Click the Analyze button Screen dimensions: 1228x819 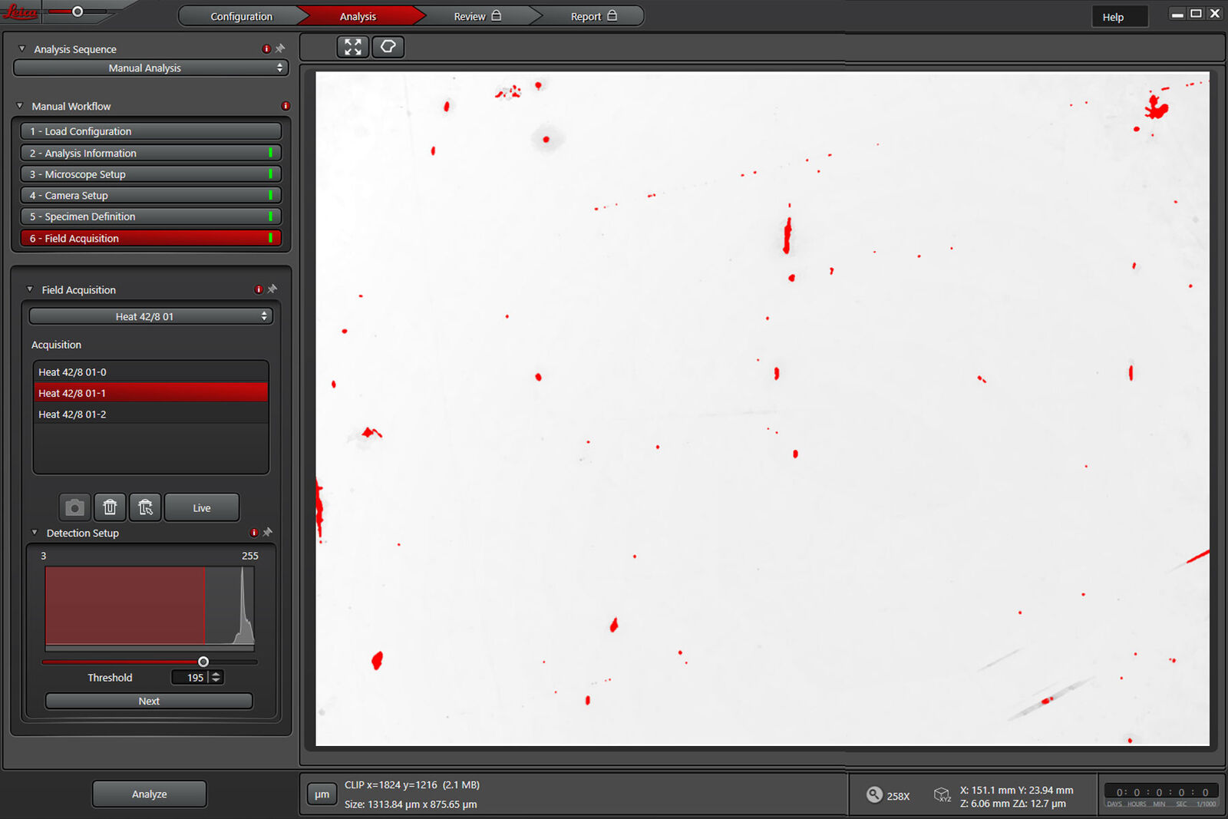coord(149,794)
